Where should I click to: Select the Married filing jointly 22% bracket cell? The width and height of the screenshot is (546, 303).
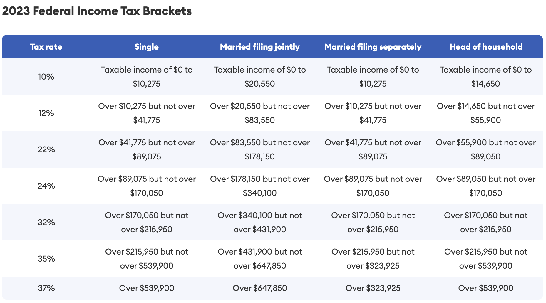[x=260, y=150]
